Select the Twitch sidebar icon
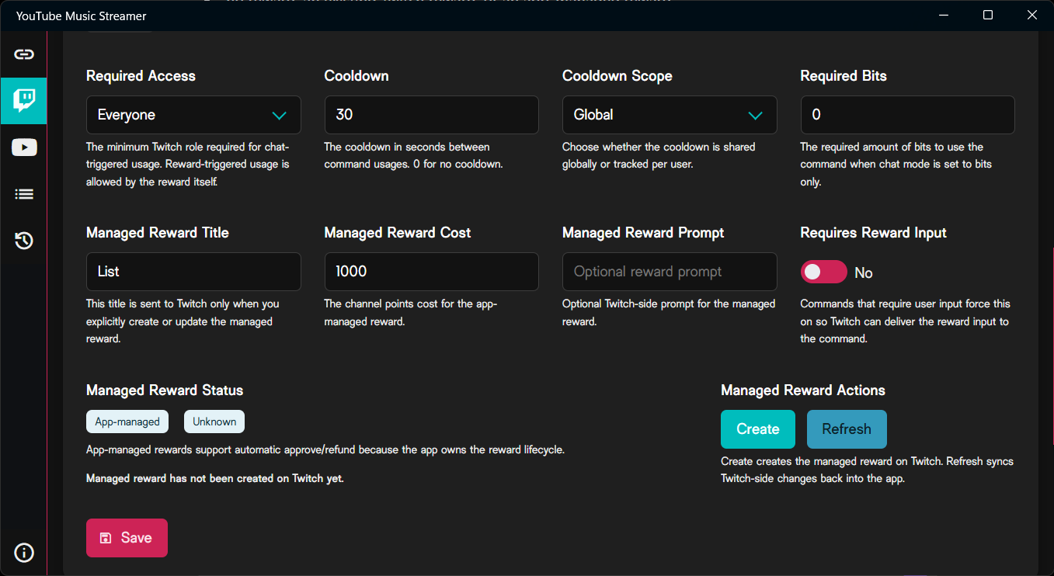The width and height of the screenshot is (1054, 576). pos(24,101)
